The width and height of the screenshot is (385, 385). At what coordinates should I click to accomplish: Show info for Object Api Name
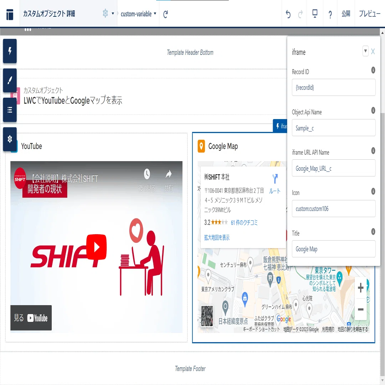pyautogui.click(x=373, y=110)
